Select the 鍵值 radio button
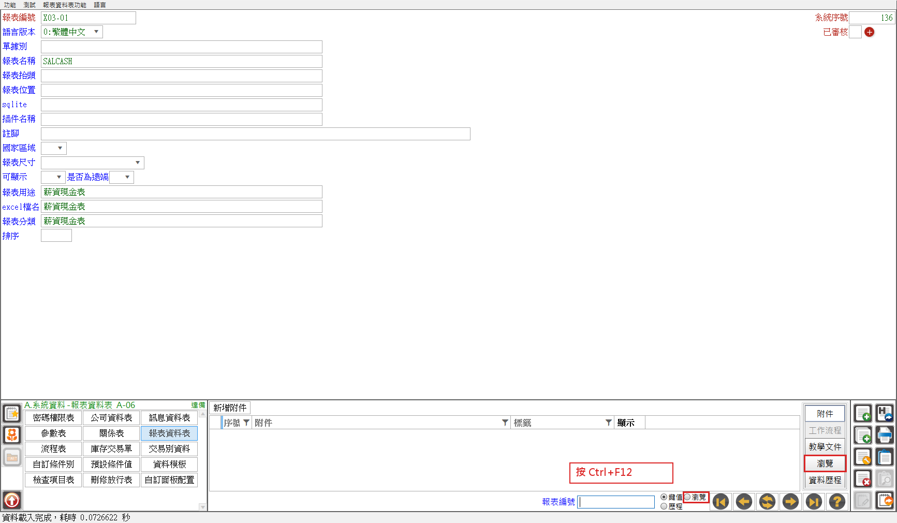The image size is (897, 523). point(664,497)
